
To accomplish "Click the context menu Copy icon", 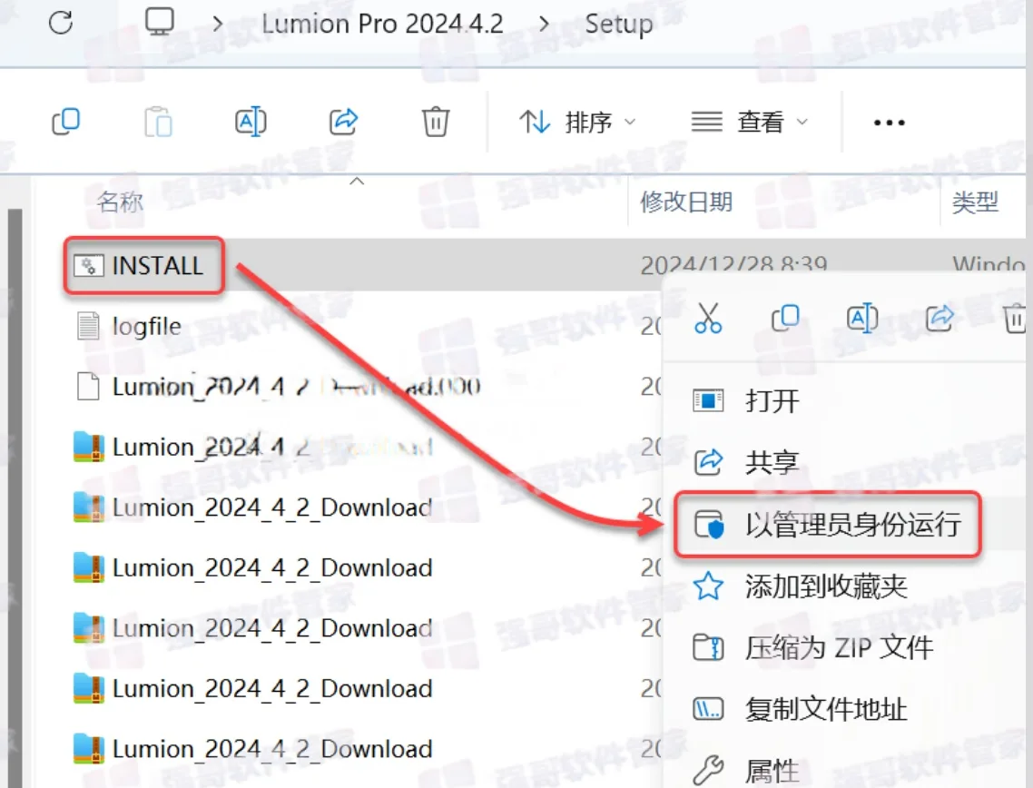I will [785, 318].
